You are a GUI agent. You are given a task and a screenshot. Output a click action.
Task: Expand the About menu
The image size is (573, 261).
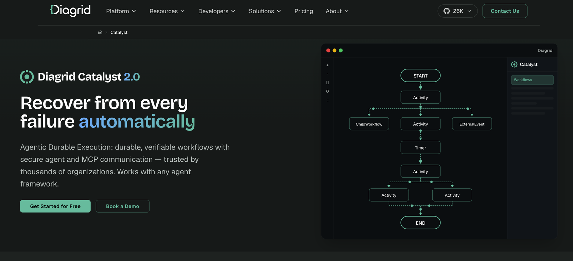click(x=337, y=11)
